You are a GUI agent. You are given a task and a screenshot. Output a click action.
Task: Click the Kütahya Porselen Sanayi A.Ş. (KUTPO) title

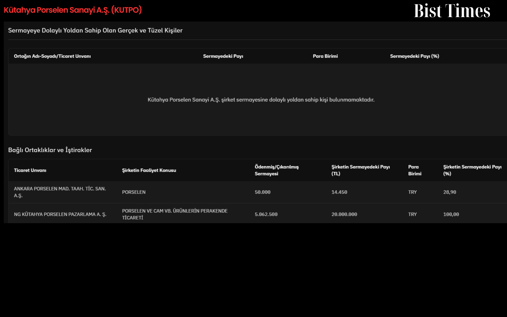click(73, 10)
